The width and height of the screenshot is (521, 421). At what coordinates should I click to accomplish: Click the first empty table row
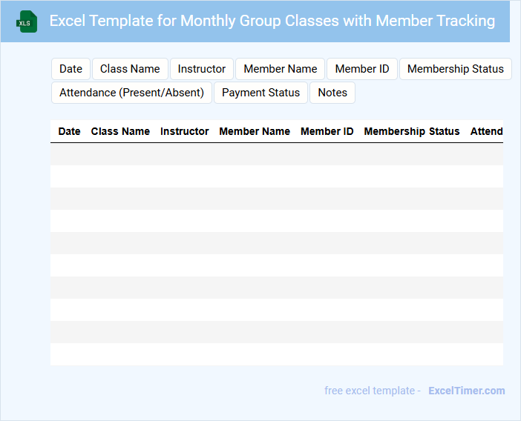pos(276,154)
